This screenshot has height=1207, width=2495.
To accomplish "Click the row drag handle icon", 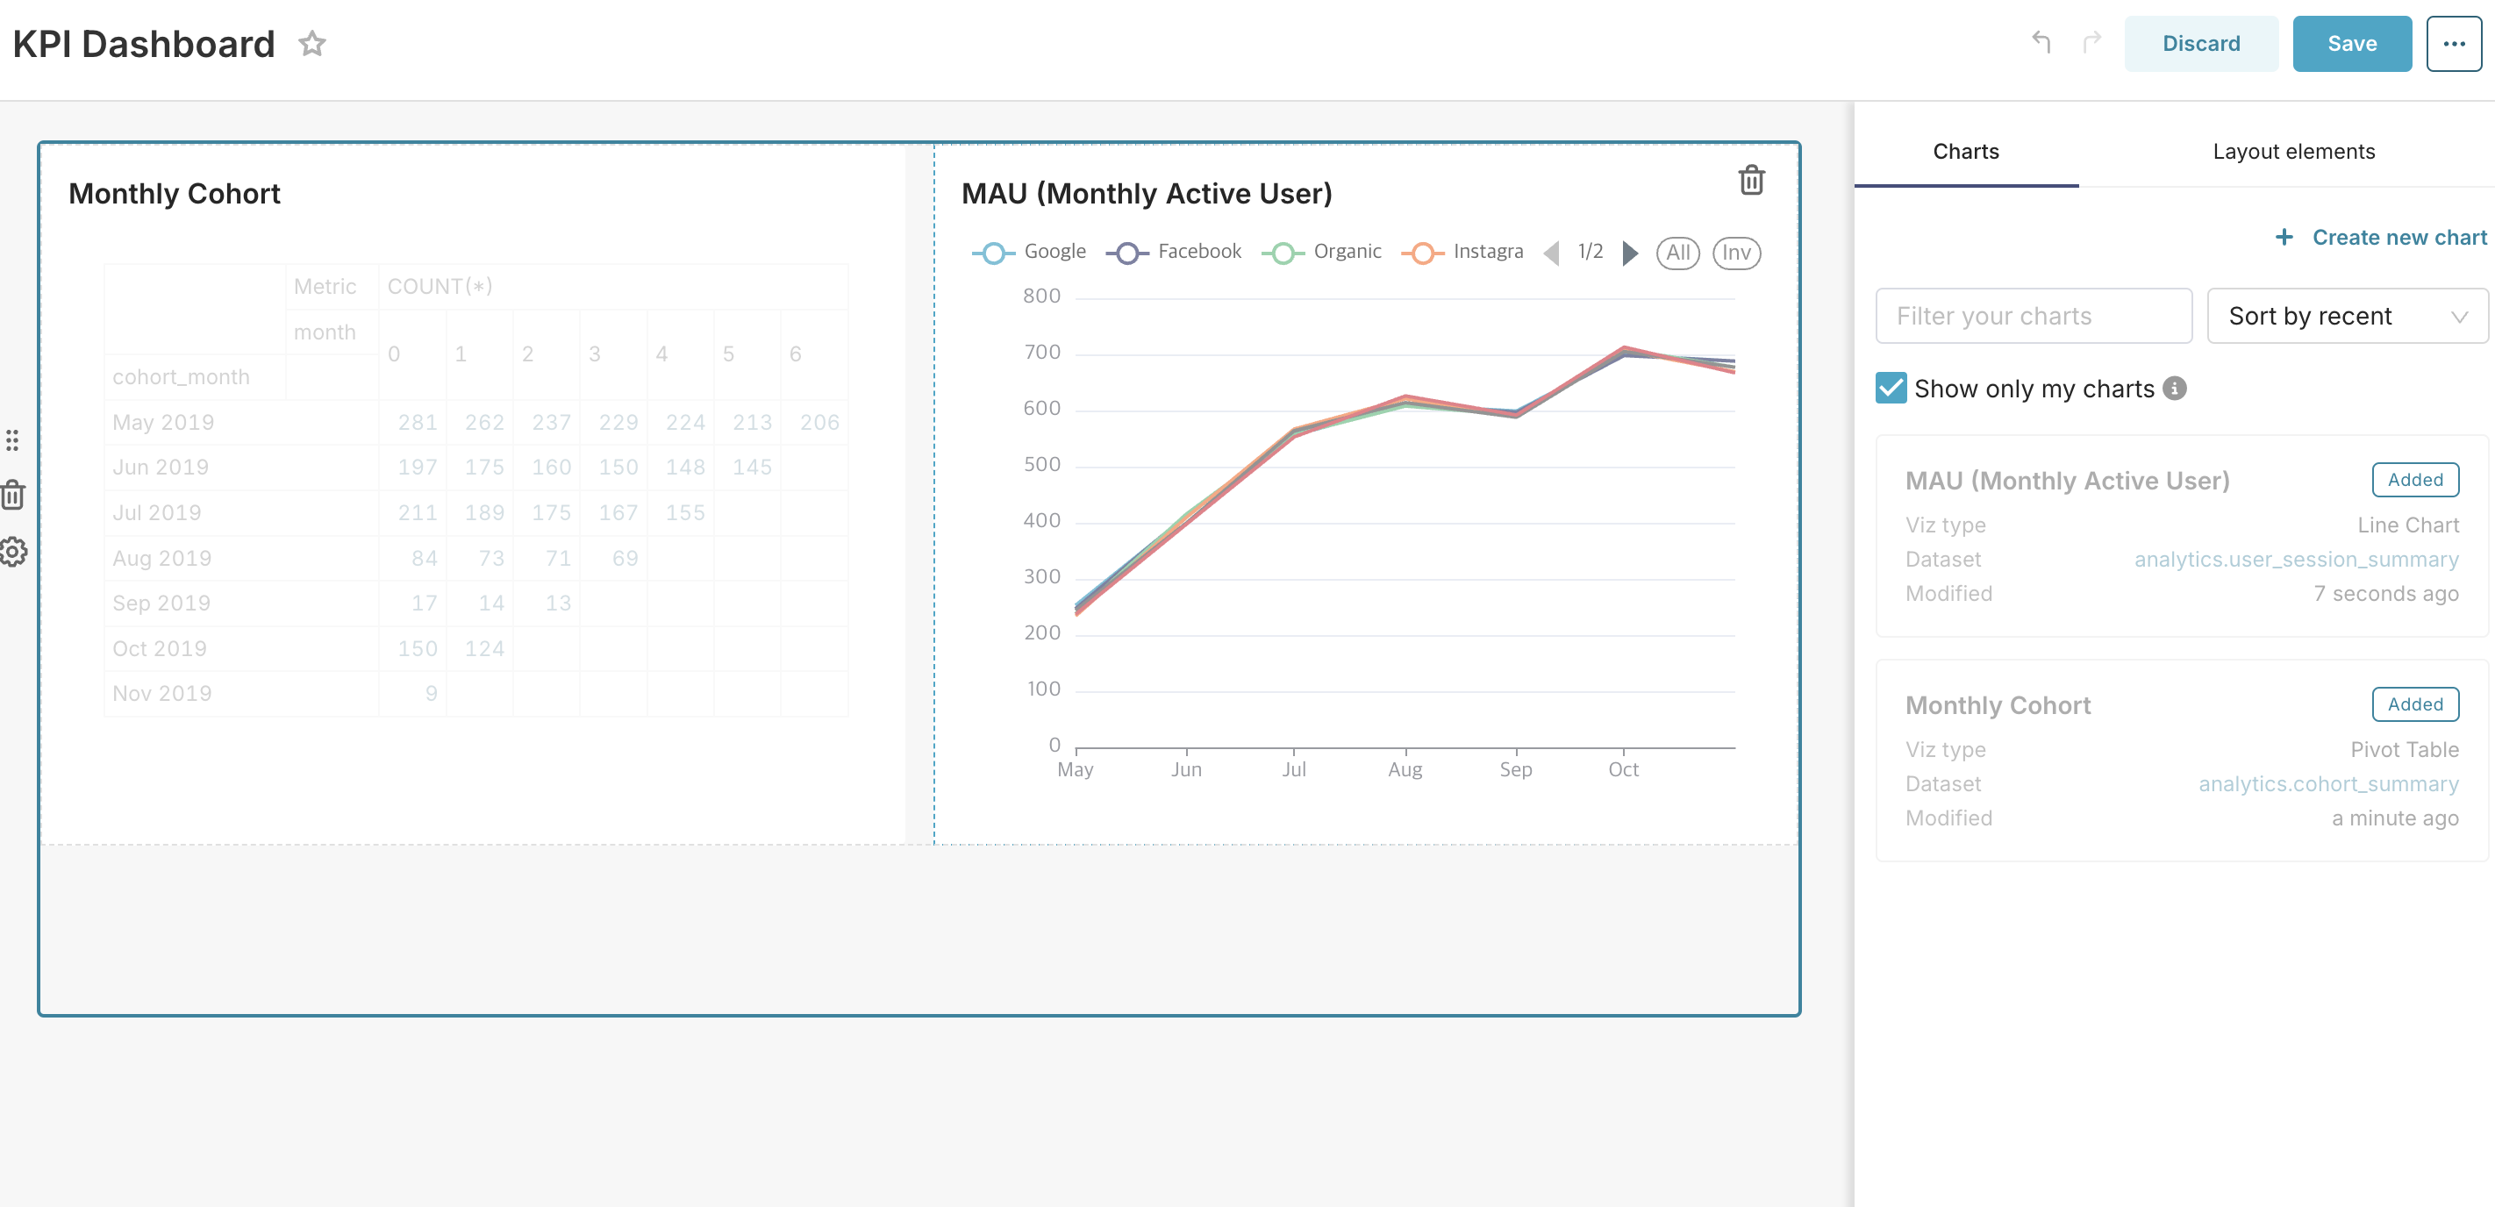I will pos(12,439).
